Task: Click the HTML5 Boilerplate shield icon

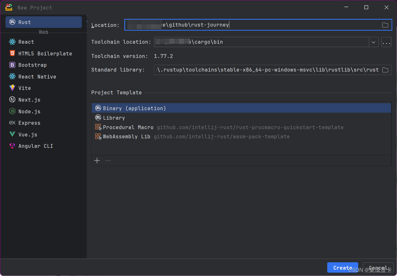Action: pos(12,53)
